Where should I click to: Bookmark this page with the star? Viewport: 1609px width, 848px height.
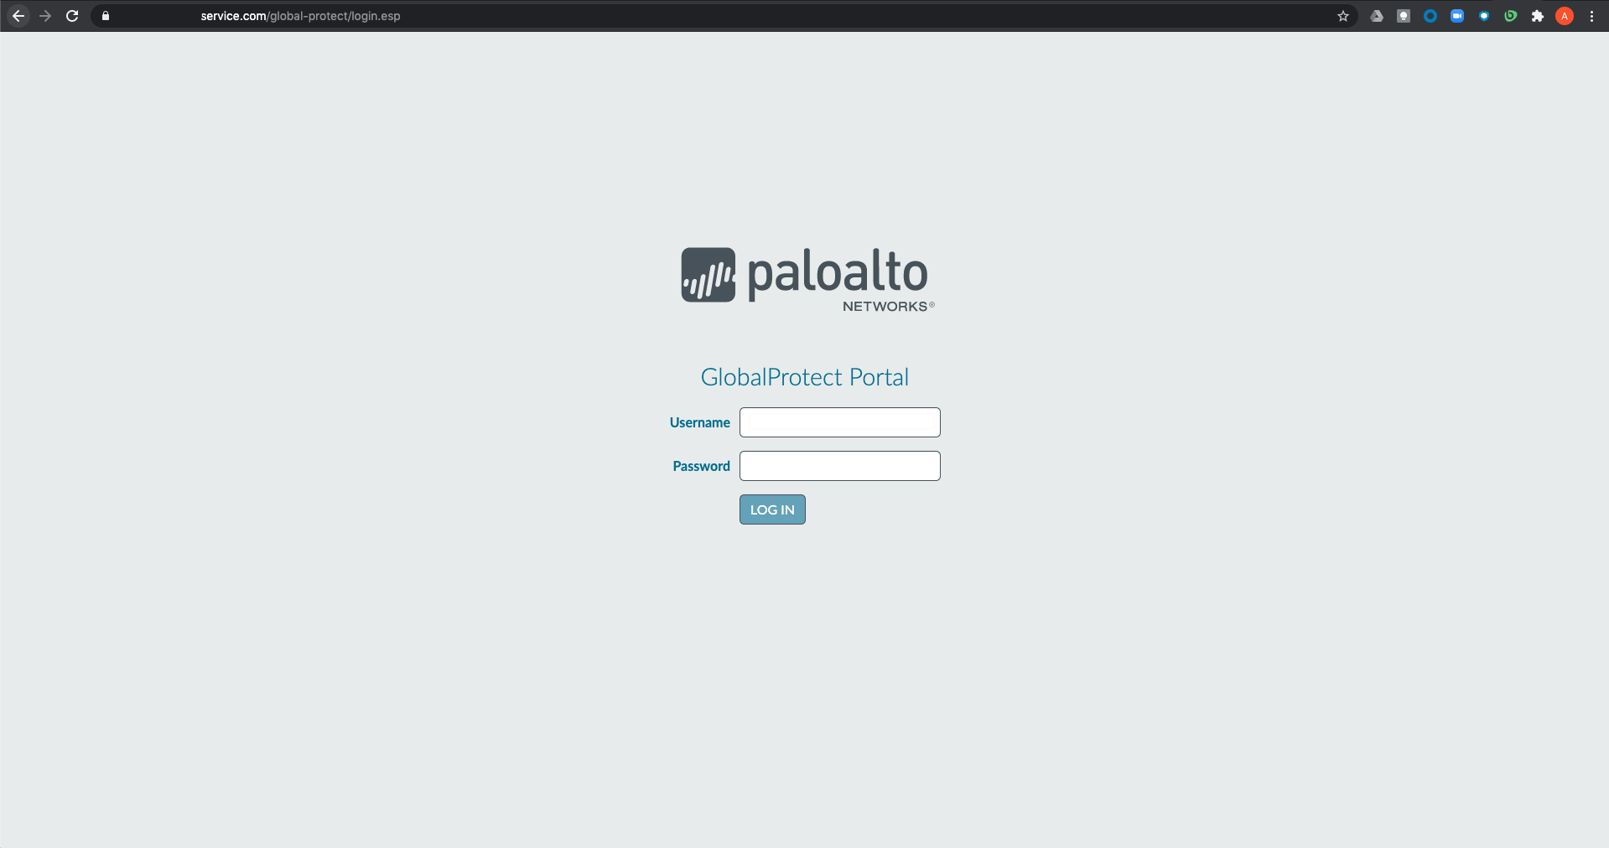tap(1343, 16)
